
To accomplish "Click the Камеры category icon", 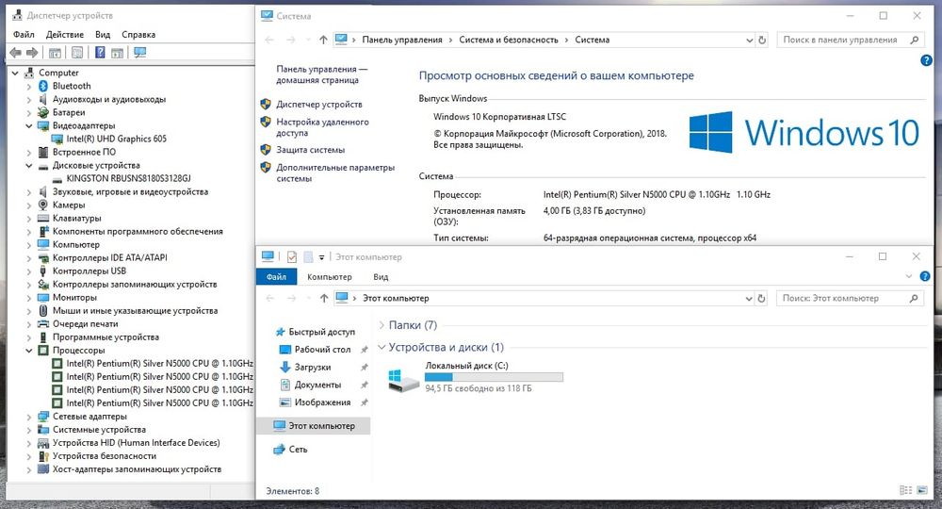I will [42, 205].
